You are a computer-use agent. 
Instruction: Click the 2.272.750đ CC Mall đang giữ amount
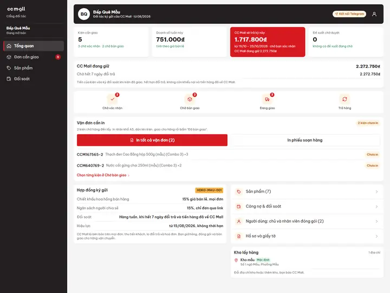click(x=368, y=66)
